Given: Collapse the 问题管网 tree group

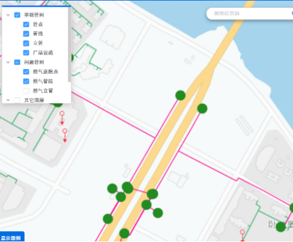Looking at the screenshot, I should [8, 62].
